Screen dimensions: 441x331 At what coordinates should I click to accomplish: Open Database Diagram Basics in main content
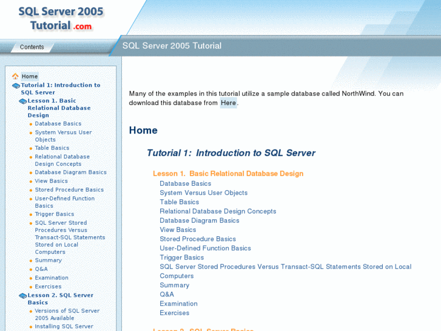pos(200,220)
